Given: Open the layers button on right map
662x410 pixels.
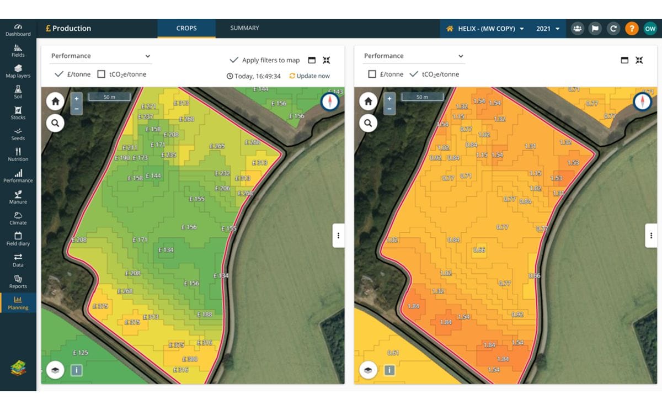Looking at the screenshot, I should [x=368, y=370].
